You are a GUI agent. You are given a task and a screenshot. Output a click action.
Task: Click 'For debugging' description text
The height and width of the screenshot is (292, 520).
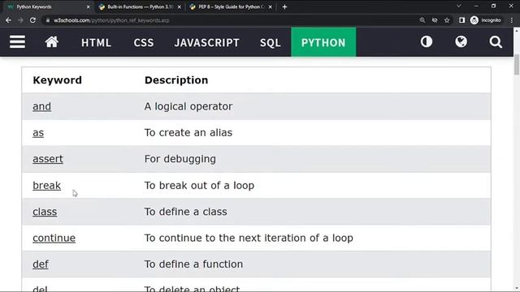click(x=180, y=159)
